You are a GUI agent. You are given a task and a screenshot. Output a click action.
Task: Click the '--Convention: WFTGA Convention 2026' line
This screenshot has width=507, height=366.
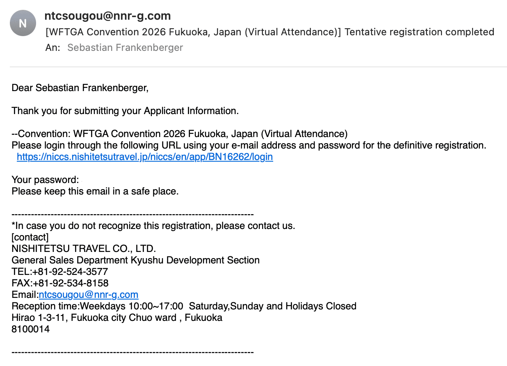coord(180,134)
